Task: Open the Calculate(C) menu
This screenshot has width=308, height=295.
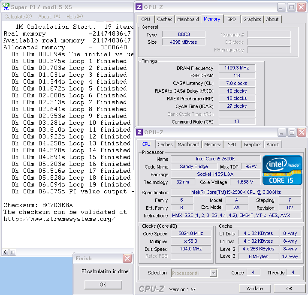Action: (18, 17)
